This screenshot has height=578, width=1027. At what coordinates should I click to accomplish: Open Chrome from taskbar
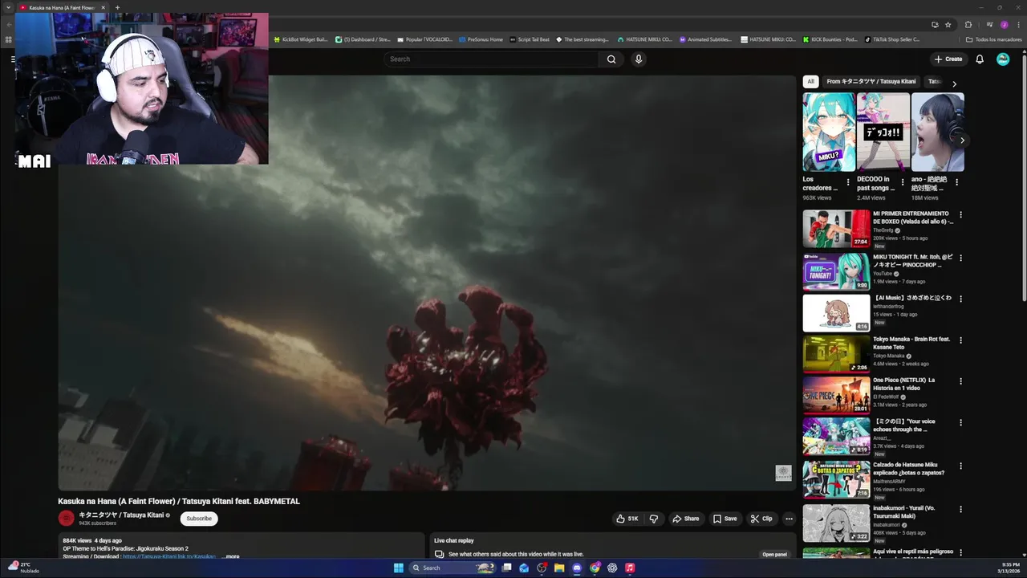pyautogui.click(x=595, y=568)
